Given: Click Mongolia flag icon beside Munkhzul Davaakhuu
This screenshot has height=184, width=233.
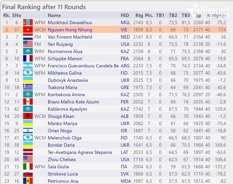Looking at the screenshot, I should [x=28, y=23].
